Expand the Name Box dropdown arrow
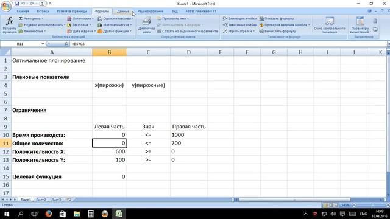390x219 pixels. [43, 44]
